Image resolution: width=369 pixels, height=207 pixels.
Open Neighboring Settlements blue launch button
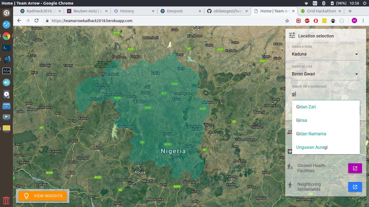coord(355,187)
